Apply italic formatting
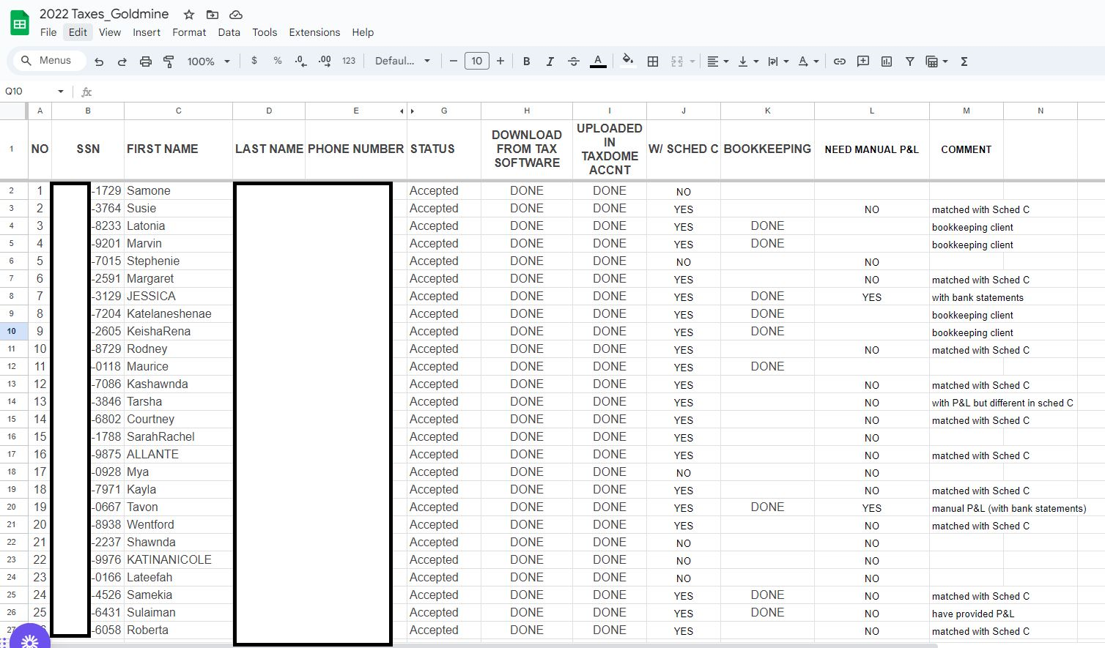Viewport: 1105px width, 648px height. (550, 62)
